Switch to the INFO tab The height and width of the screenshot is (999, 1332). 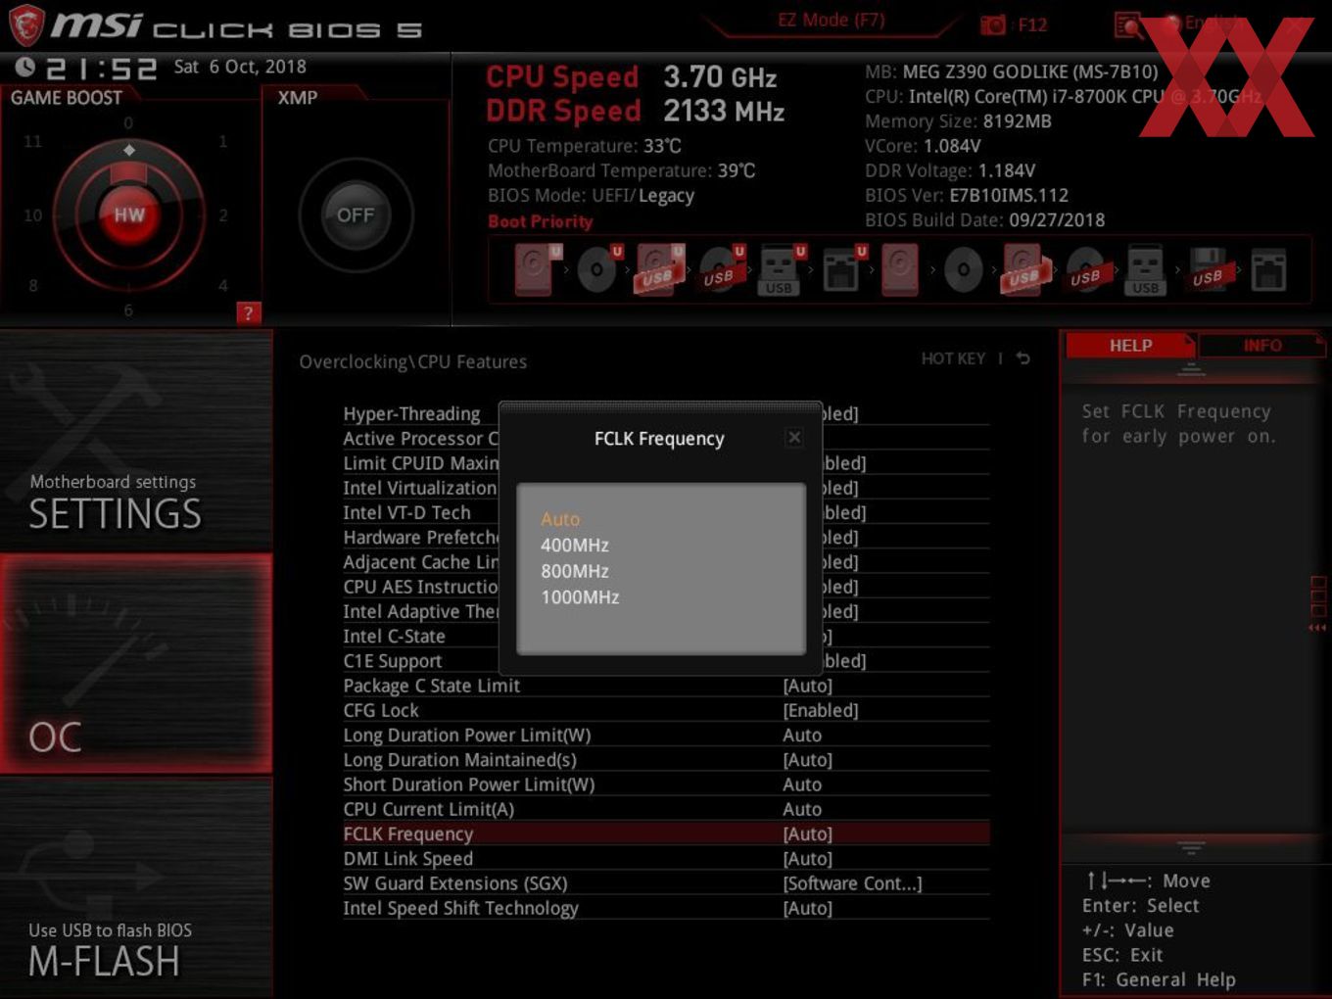click(x=1262, y=346)
